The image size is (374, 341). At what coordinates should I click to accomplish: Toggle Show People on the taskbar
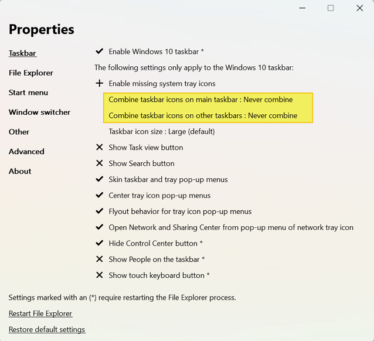click(x=150, y=259)
